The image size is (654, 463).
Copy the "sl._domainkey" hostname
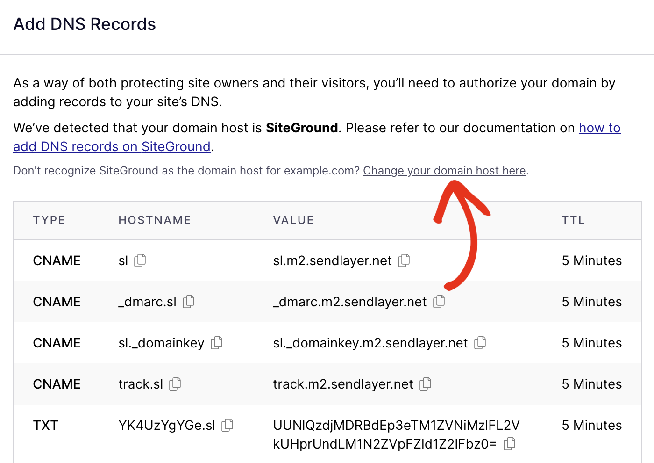(x=216, y=343)
